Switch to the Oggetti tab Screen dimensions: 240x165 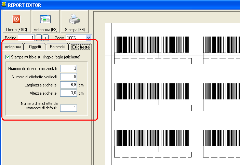[x=35, y=47]
